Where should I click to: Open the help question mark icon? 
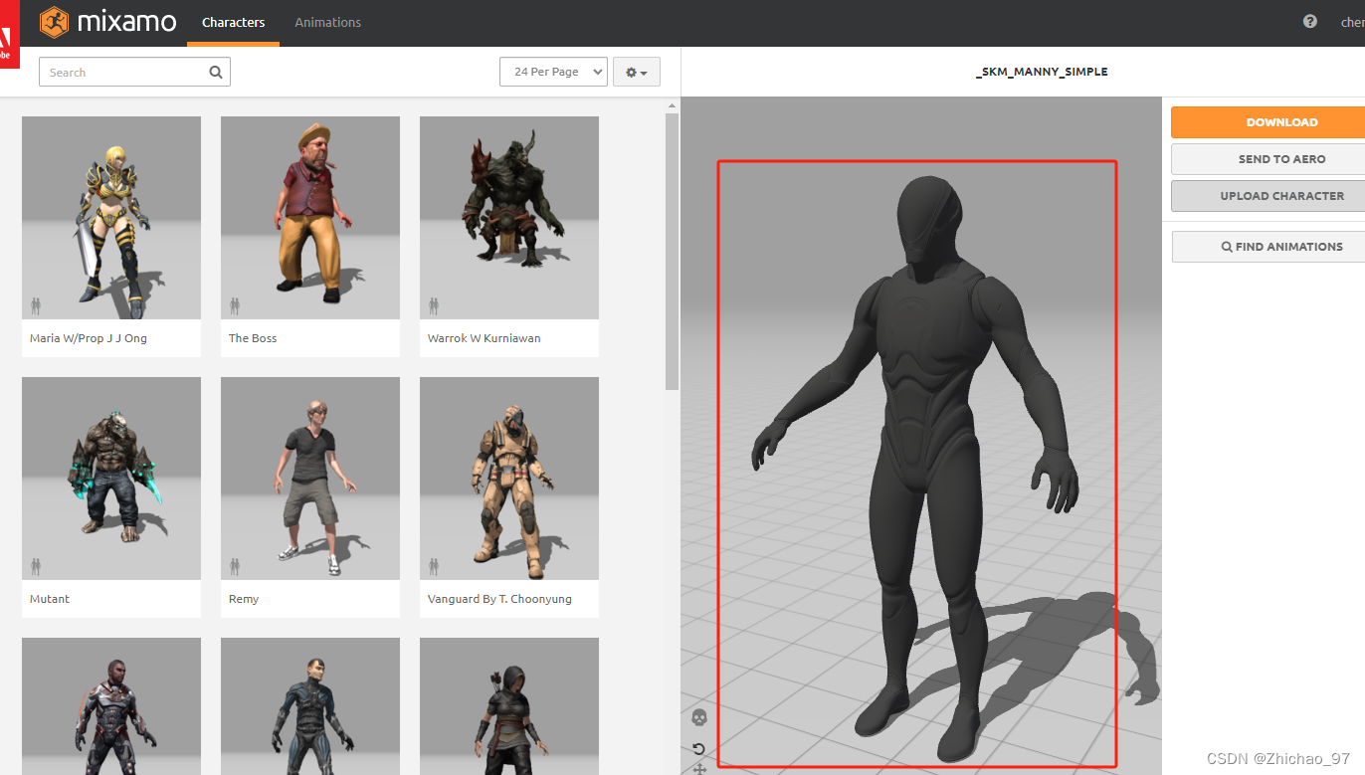coord(1310,22)
